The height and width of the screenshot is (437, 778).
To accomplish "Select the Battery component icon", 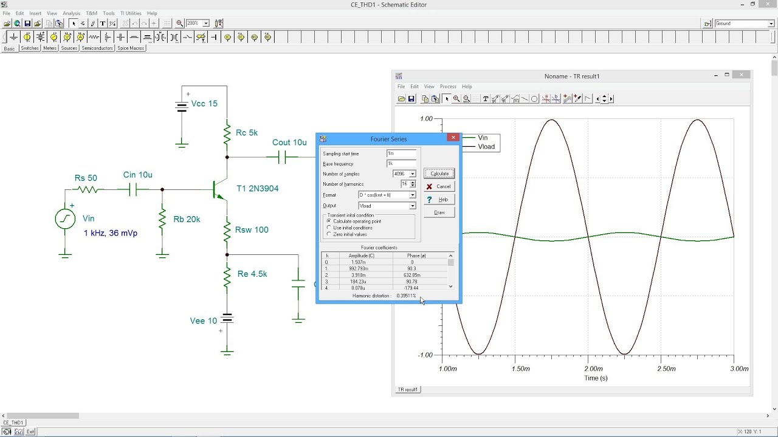I will [40, 37].
